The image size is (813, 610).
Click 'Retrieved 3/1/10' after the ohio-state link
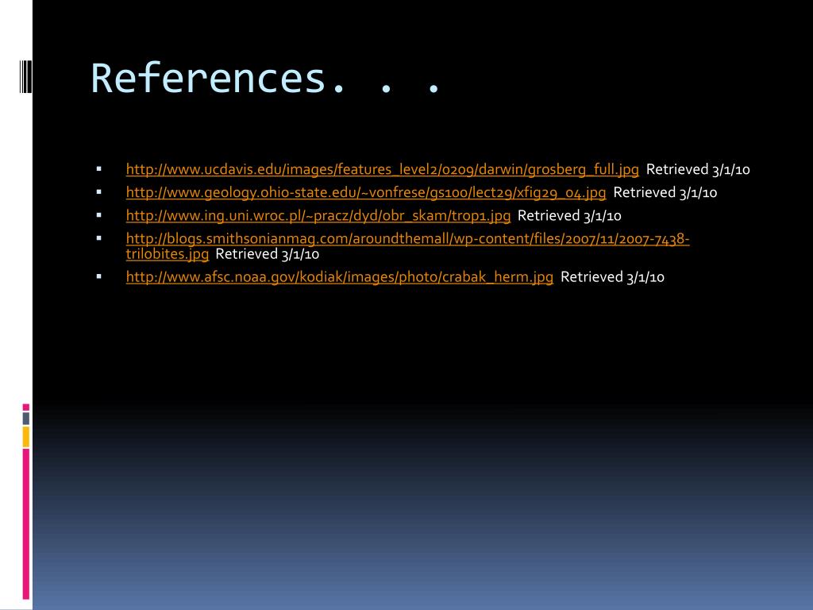[x=665, y=192]
